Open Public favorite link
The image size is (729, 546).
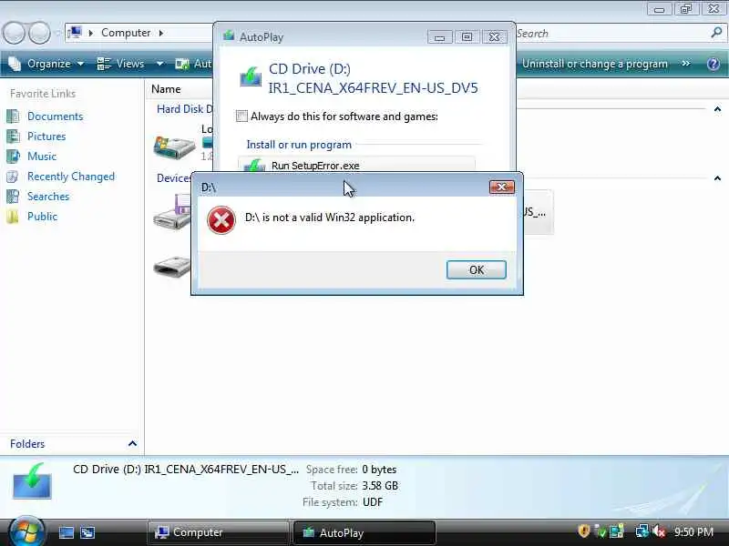click(x=42, y=217)
